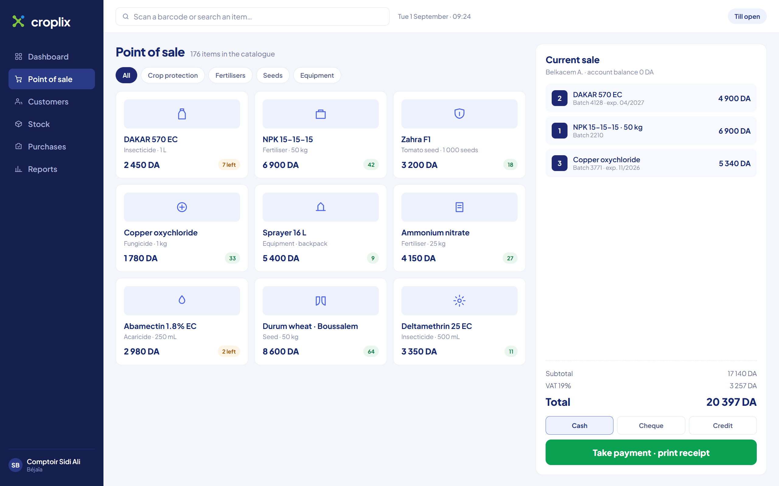Image resolution: width=779 pixels, height=486 pixels.
Task: Select Cheque payment method
Action: (651, 425)
